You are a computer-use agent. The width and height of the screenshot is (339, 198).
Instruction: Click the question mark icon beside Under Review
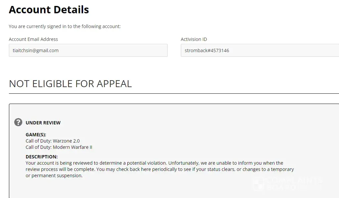[x=18, y=122]
